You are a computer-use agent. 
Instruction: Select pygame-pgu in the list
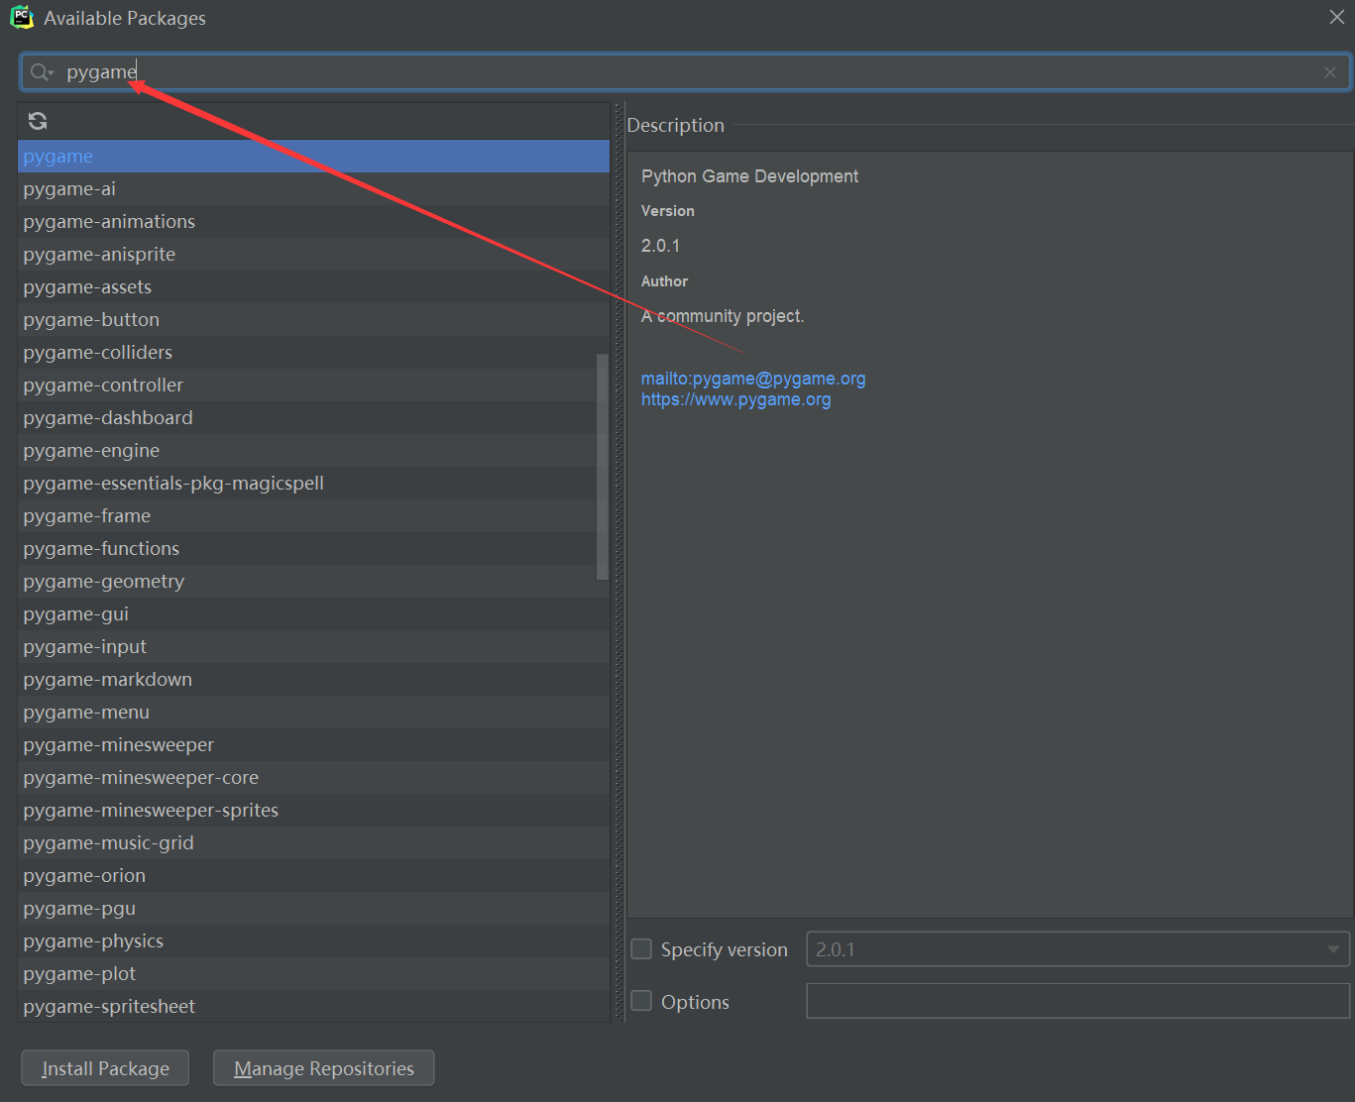[313, 908]
